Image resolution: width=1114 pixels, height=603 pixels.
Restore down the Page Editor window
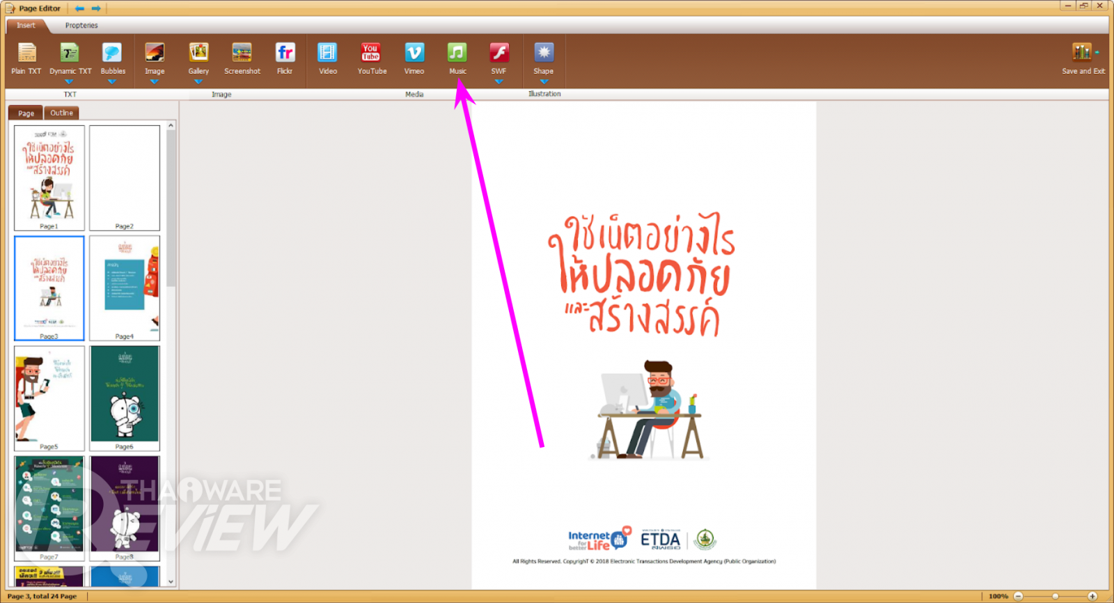coord(1084,6)
